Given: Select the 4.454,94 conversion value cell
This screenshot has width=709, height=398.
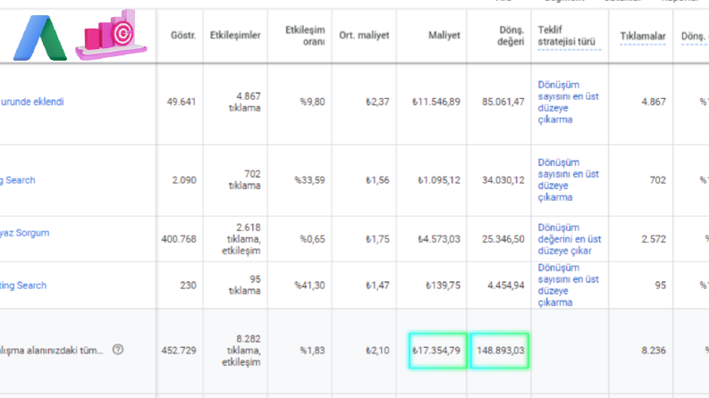Looking at the screenshot, I should point(506,286).
